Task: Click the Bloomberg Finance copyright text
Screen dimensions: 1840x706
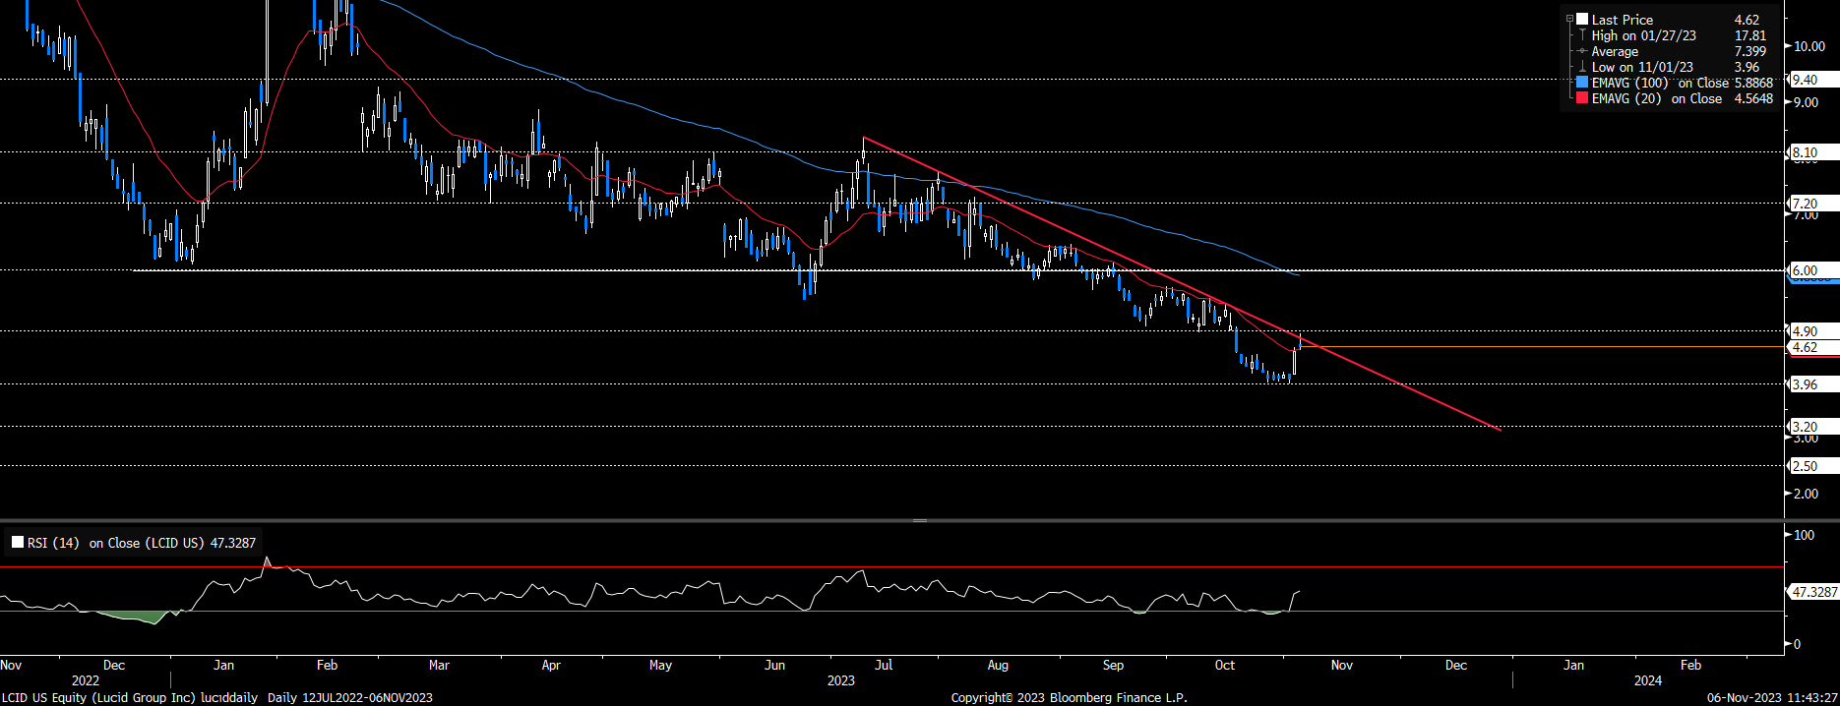Action: pos(1070,697)
